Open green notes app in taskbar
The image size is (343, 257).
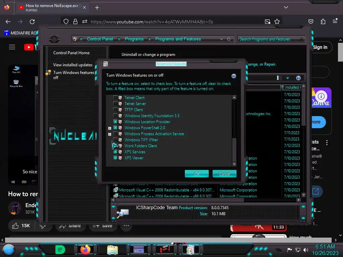coord(60,250)
